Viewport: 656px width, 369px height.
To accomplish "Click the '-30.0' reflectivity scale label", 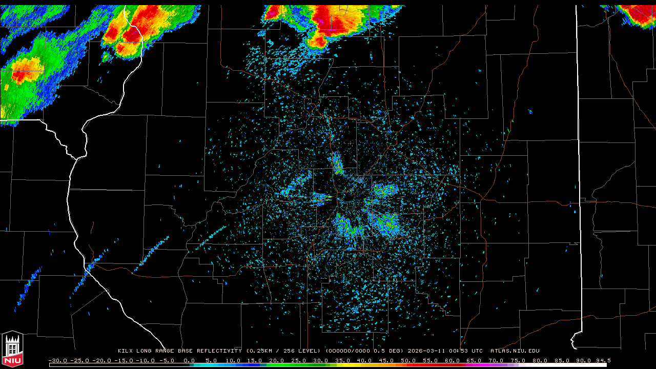I will click(x=58, y=360).
